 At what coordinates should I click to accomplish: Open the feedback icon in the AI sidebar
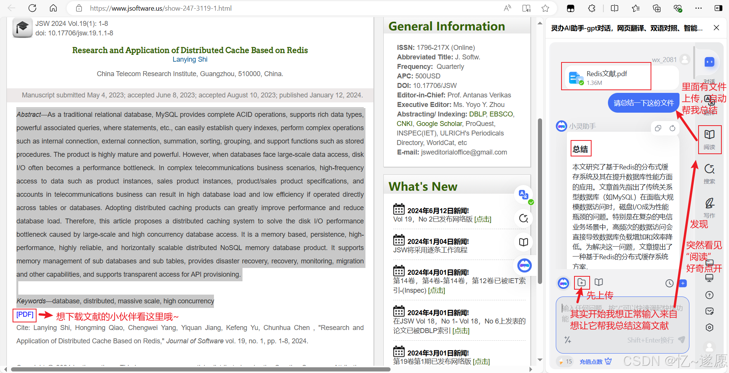tap(709, 311)
